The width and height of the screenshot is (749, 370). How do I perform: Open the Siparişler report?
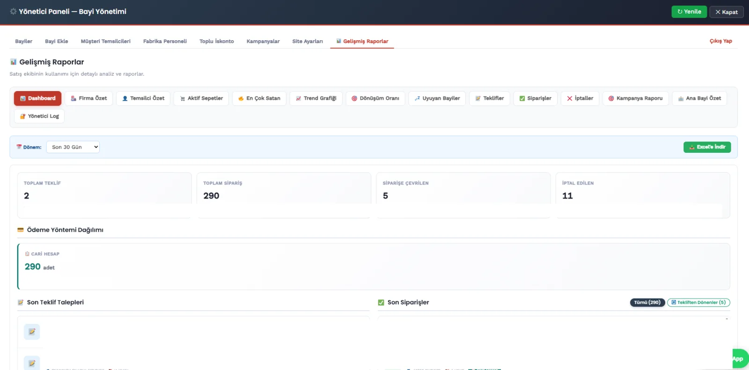536,98
